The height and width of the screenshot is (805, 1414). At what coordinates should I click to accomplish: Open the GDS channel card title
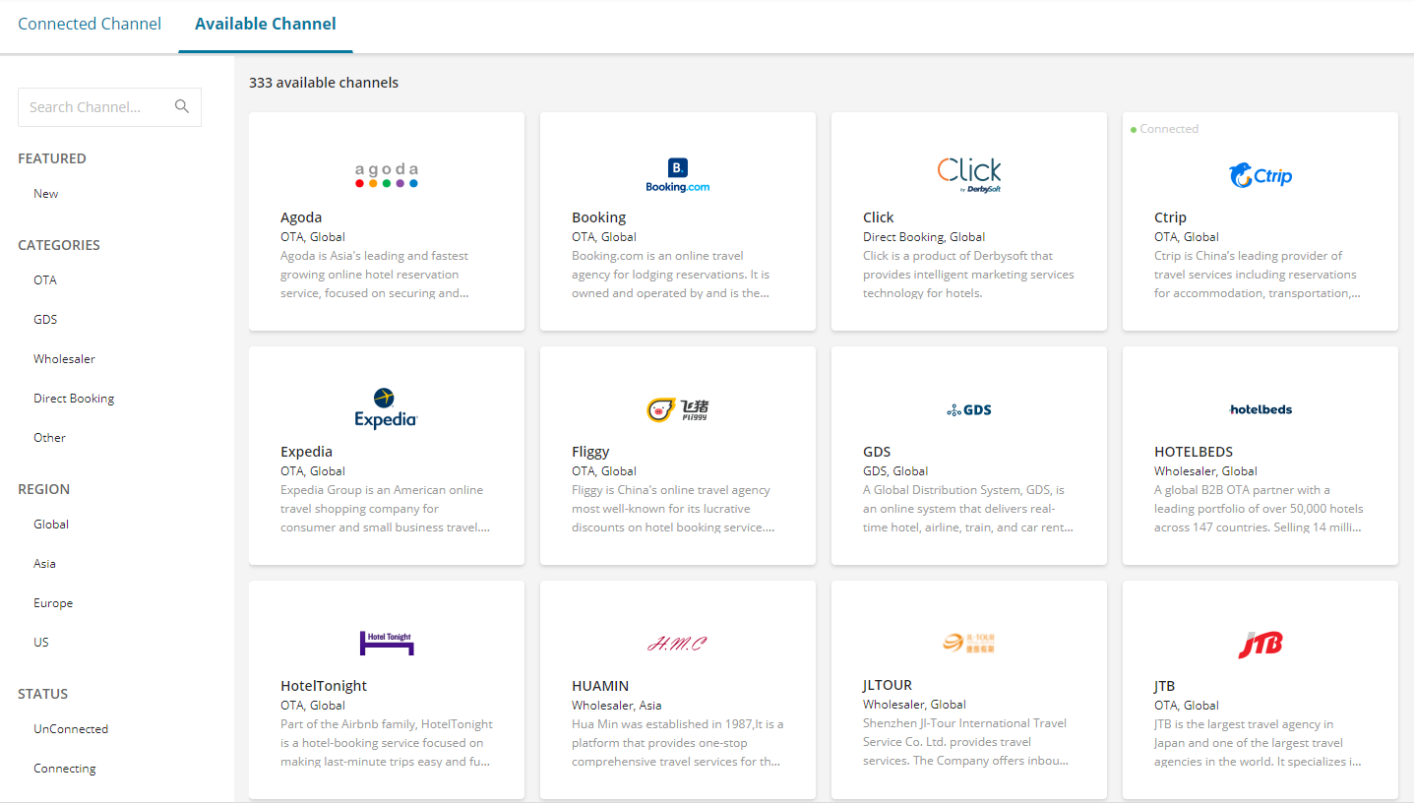877,452
